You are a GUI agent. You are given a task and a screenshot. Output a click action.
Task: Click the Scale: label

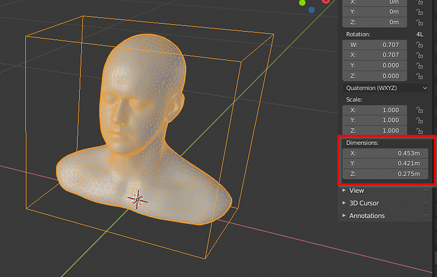coord(354,100)
